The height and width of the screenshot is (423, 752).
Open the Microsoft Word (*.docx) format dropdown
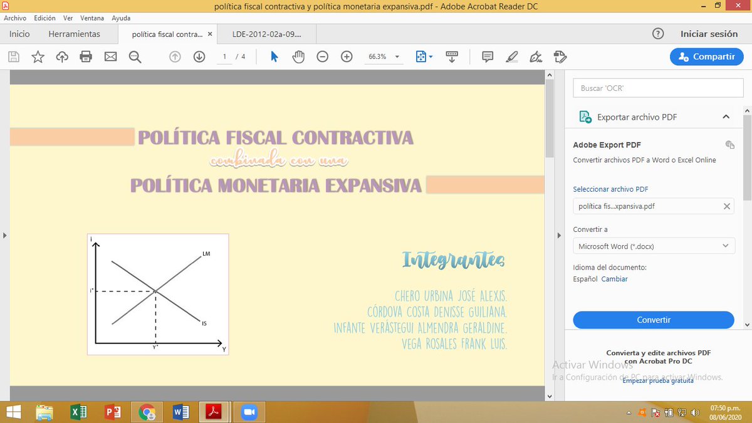click(654, 246)
